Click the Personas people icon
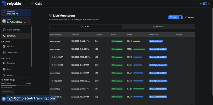The width and height of the screenshot is (213, 105). coord(4,63)
